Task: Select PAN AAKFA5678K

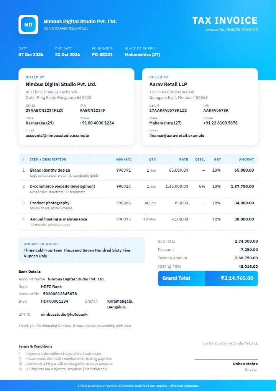Action: point(216,110)
